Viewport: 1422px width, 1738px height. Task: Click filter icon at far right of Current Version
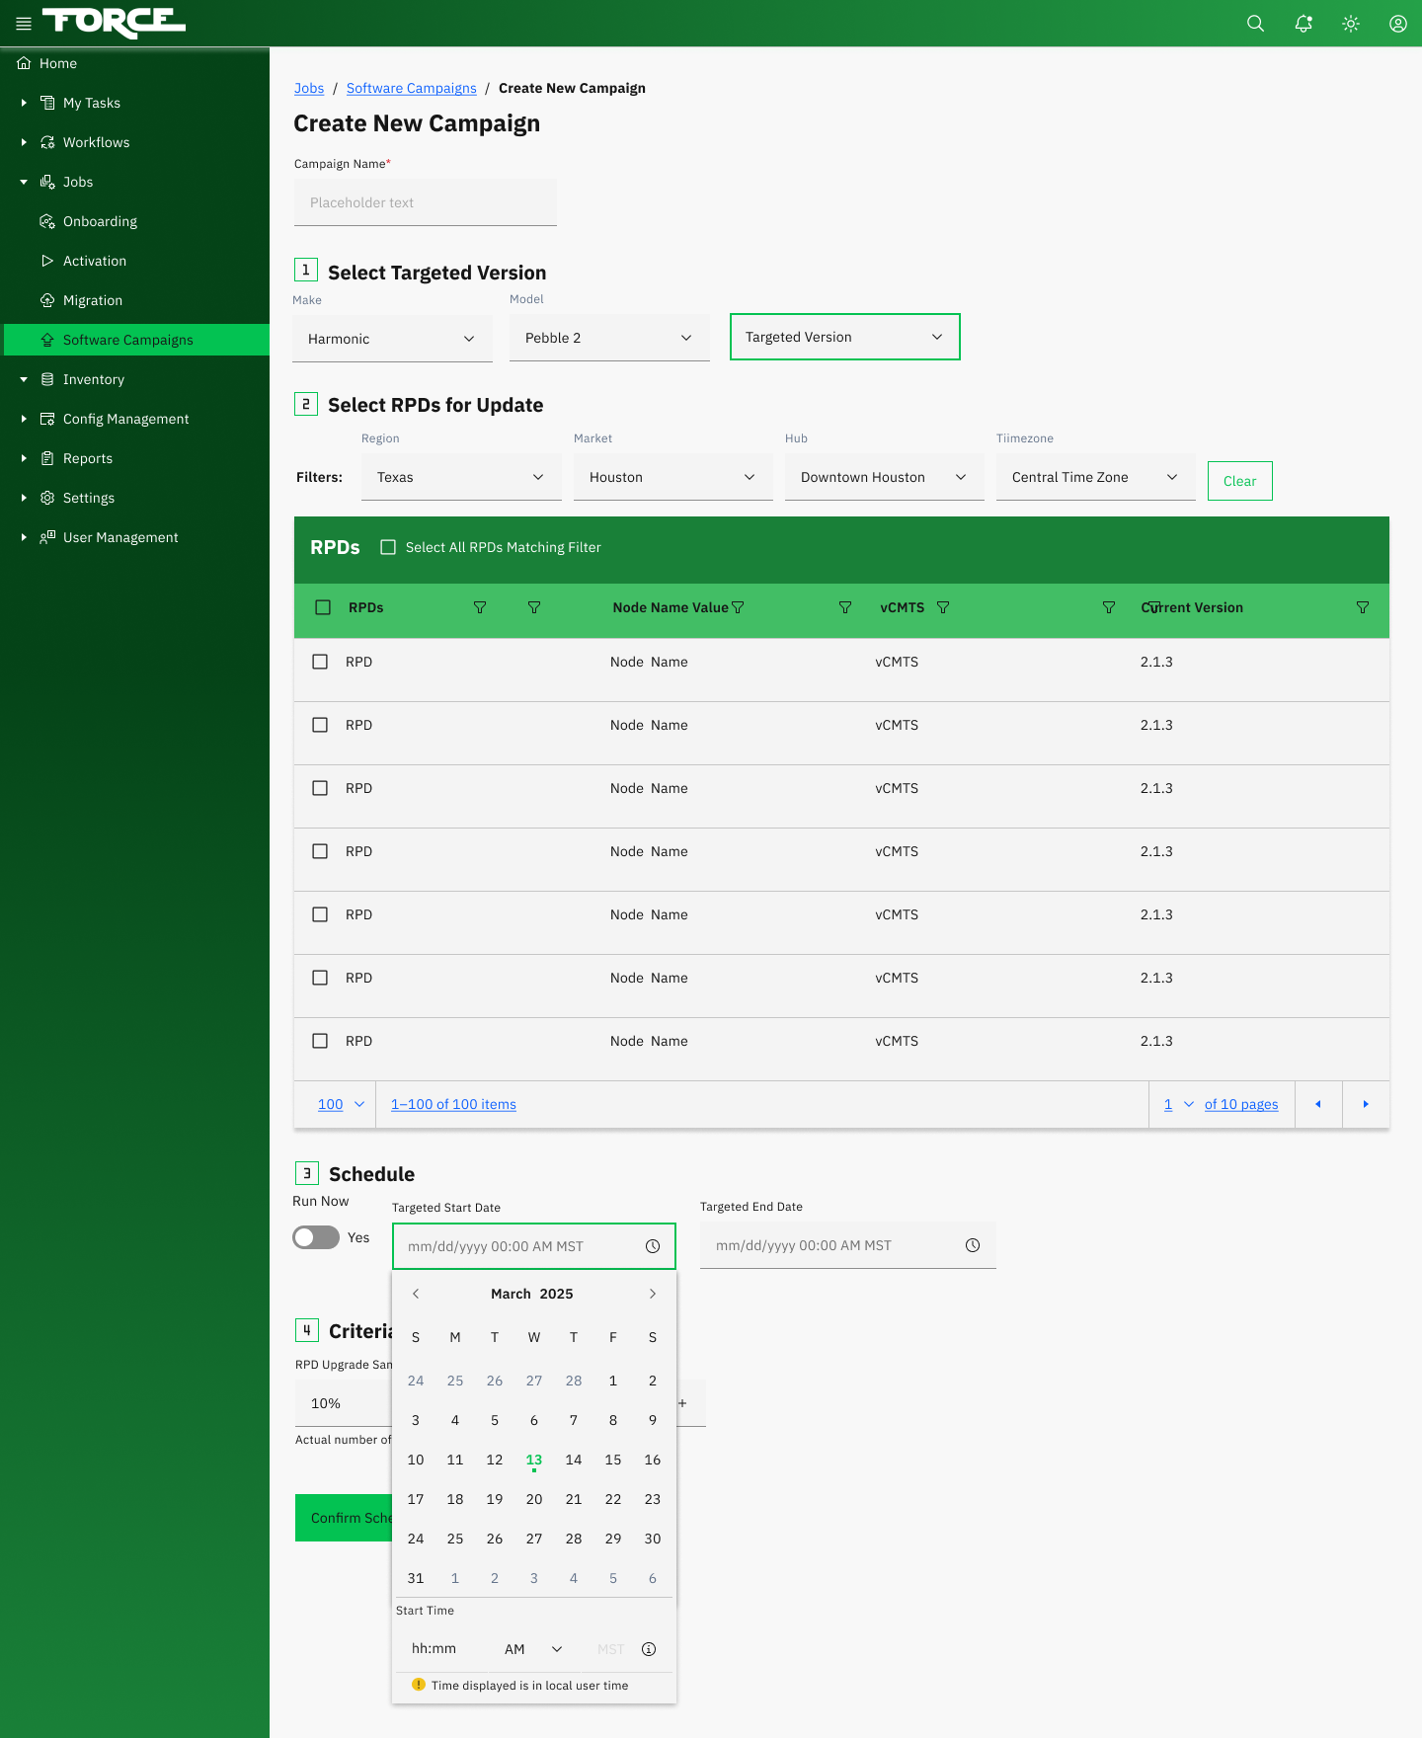click(x=1363, y=607)
